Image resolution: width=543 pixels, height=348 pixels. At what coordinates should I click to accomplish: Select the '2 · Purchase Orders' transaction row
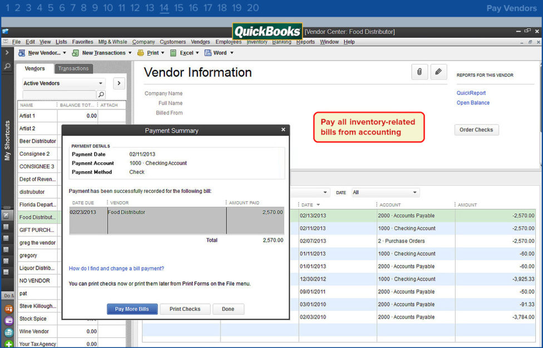(x=412, y=241)
